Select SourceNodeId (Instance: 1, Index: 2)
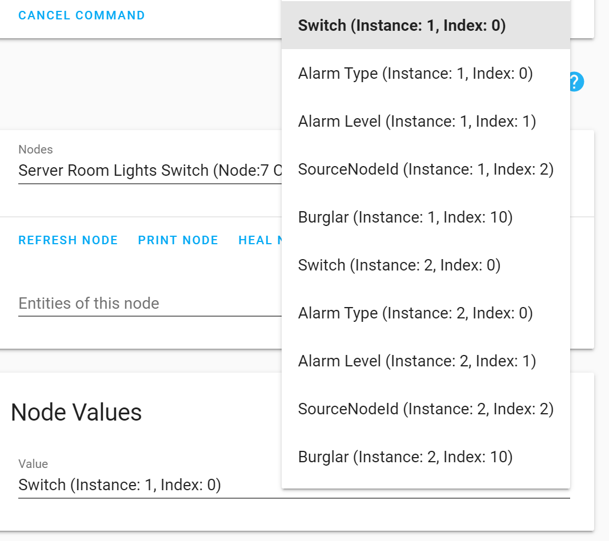 click(426, 169)
